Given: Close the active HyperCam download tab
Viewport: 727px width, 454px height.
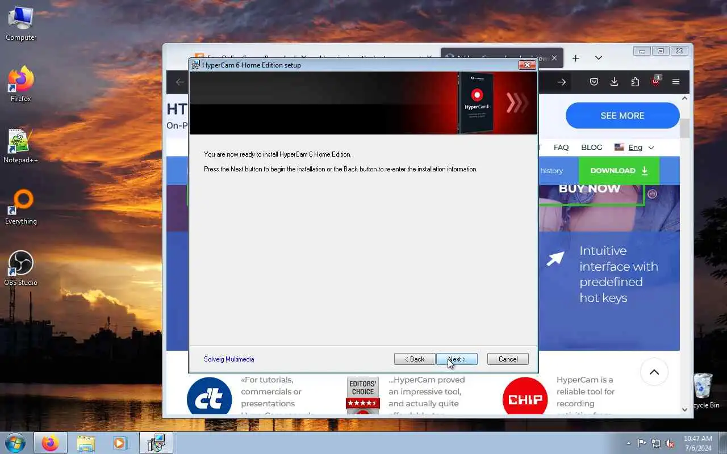Looking at the screenshot, I should 554,58.
